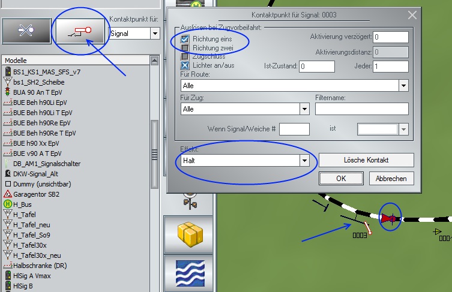Confirm the dialog with OK

[340, 178]
